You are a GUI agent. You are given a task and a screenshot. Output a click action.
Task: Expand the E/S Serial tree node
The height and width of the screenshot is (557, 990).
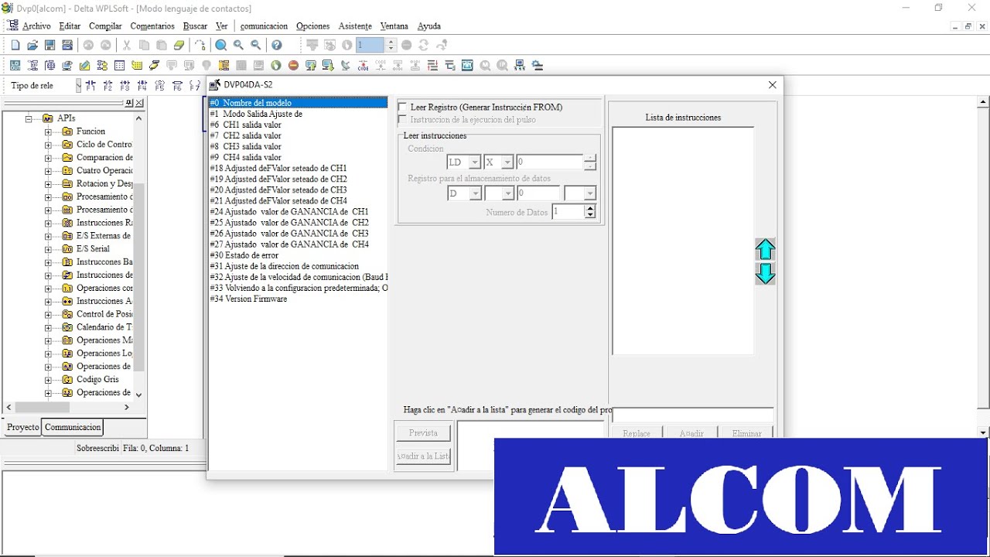click(x=48, y=249)
